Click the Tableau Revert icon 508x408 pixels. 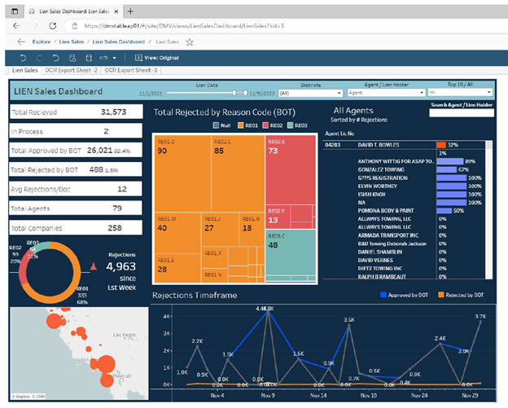tap(57, 58)
